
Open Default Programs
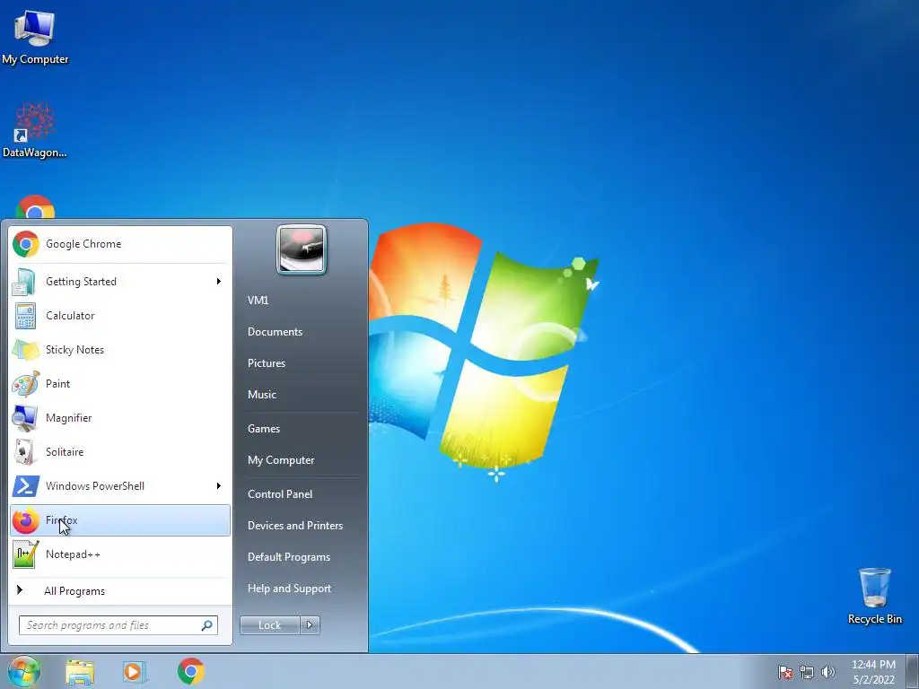tap(288, 557)
